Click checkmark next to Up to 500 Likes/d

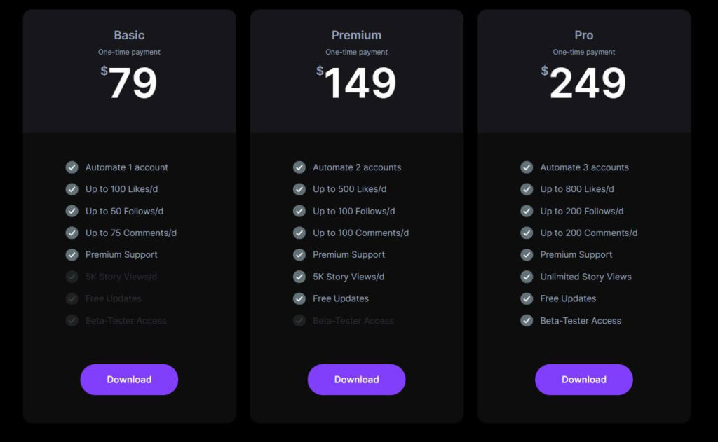pos(299,189)
